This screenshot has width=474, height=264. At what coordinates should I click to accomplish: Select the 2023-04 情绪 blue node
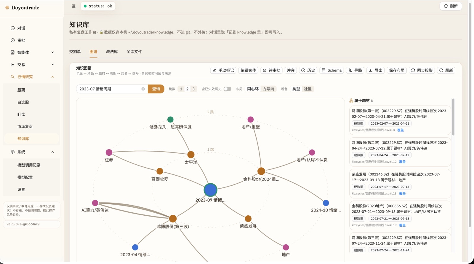(x=135, y=247)
